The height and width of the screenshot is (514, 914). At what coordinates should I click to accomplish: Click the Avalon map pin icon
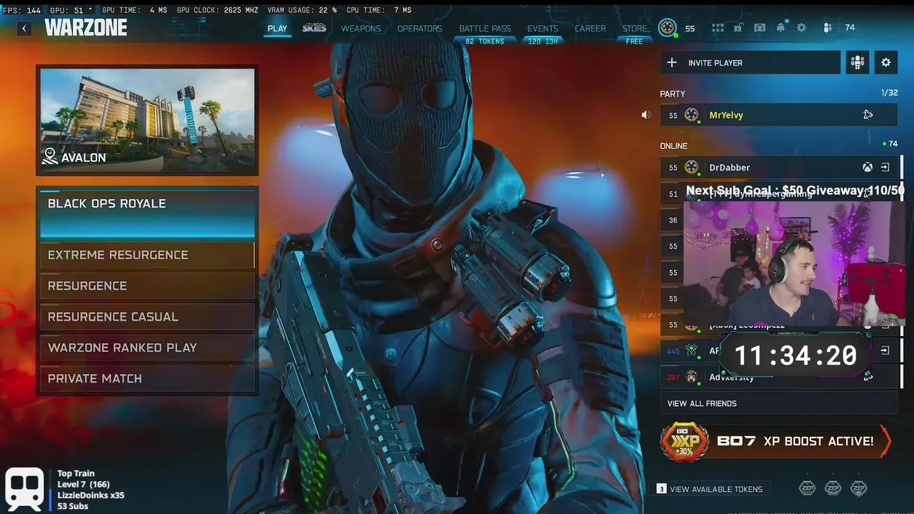pos(49,157)
